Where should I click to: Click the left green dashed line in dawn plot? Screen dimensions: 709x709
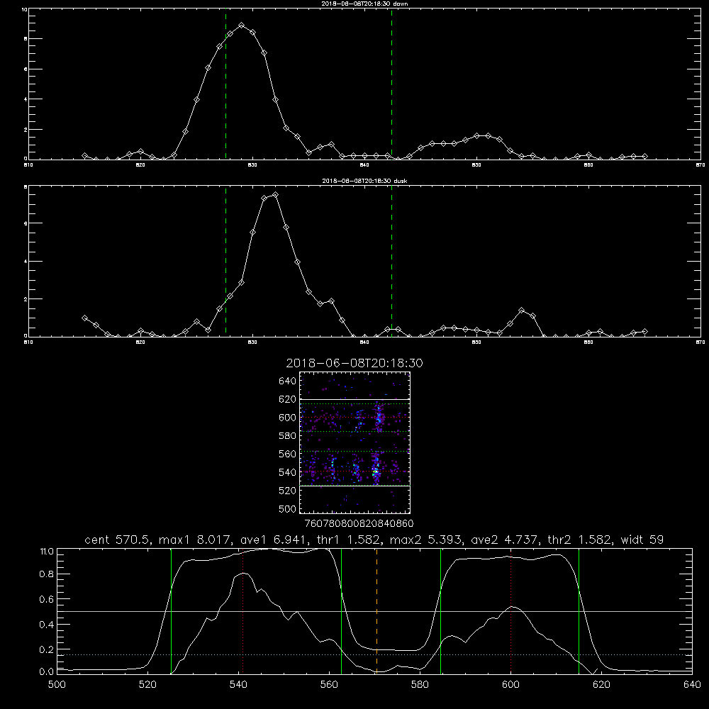pos(225,84)
